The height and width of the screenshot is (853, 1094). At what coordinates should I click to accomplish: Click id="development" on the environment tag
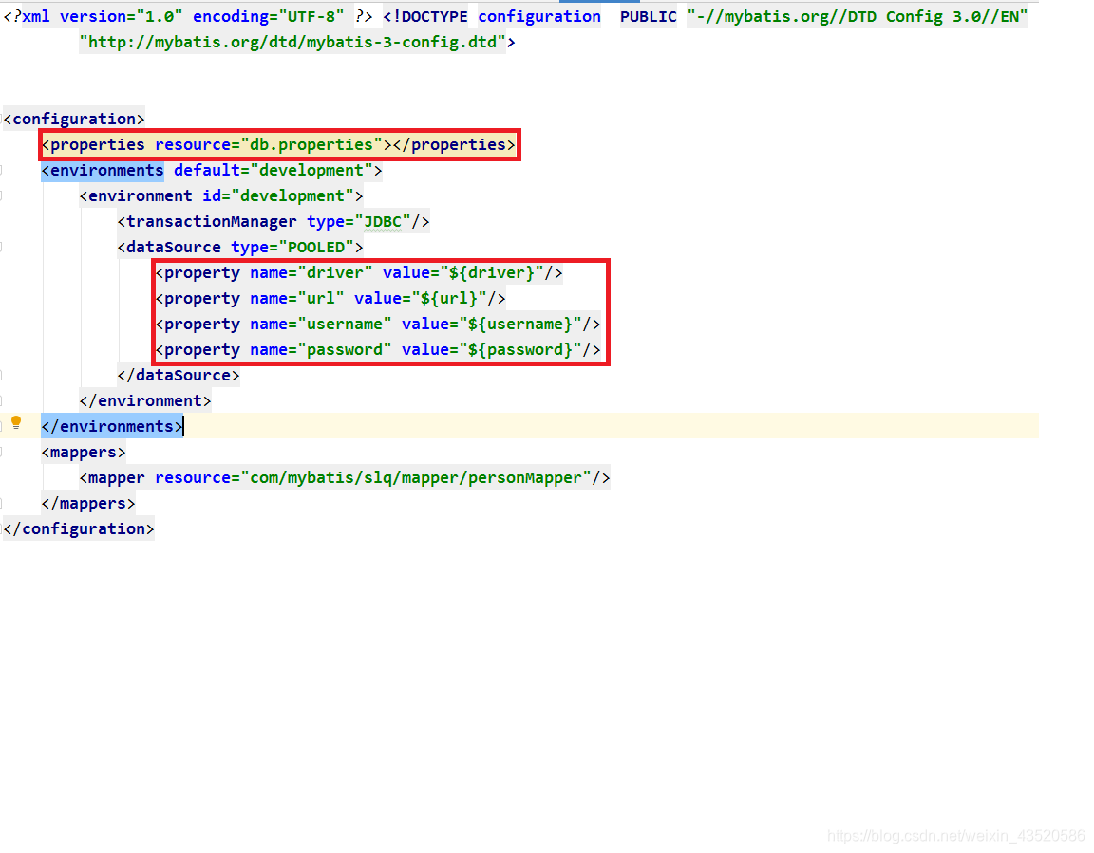click(278, 196)
